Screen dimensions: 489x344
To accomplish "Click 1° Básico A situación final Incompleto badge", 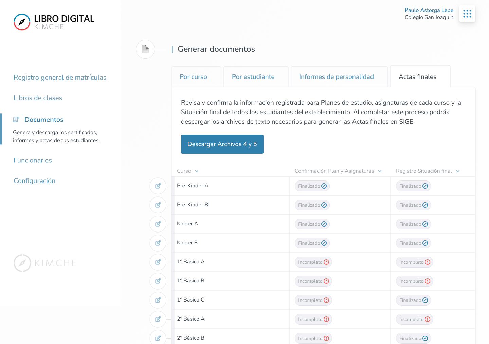I will (x=415, y=262).
